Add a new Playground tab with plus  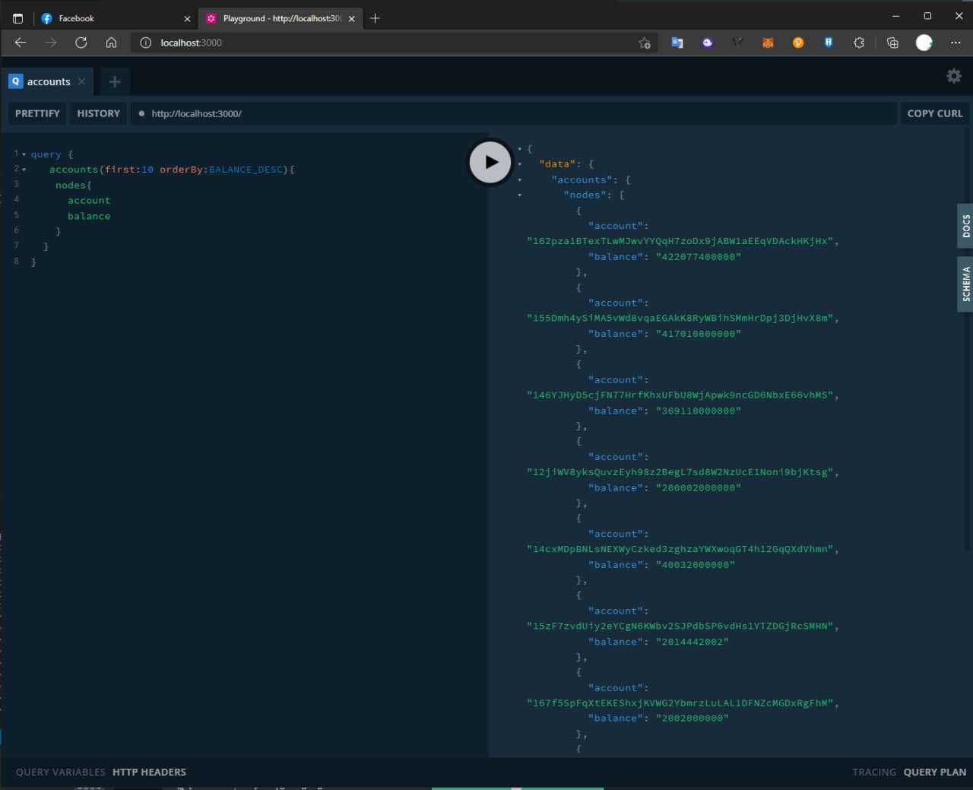pos(114,81)
